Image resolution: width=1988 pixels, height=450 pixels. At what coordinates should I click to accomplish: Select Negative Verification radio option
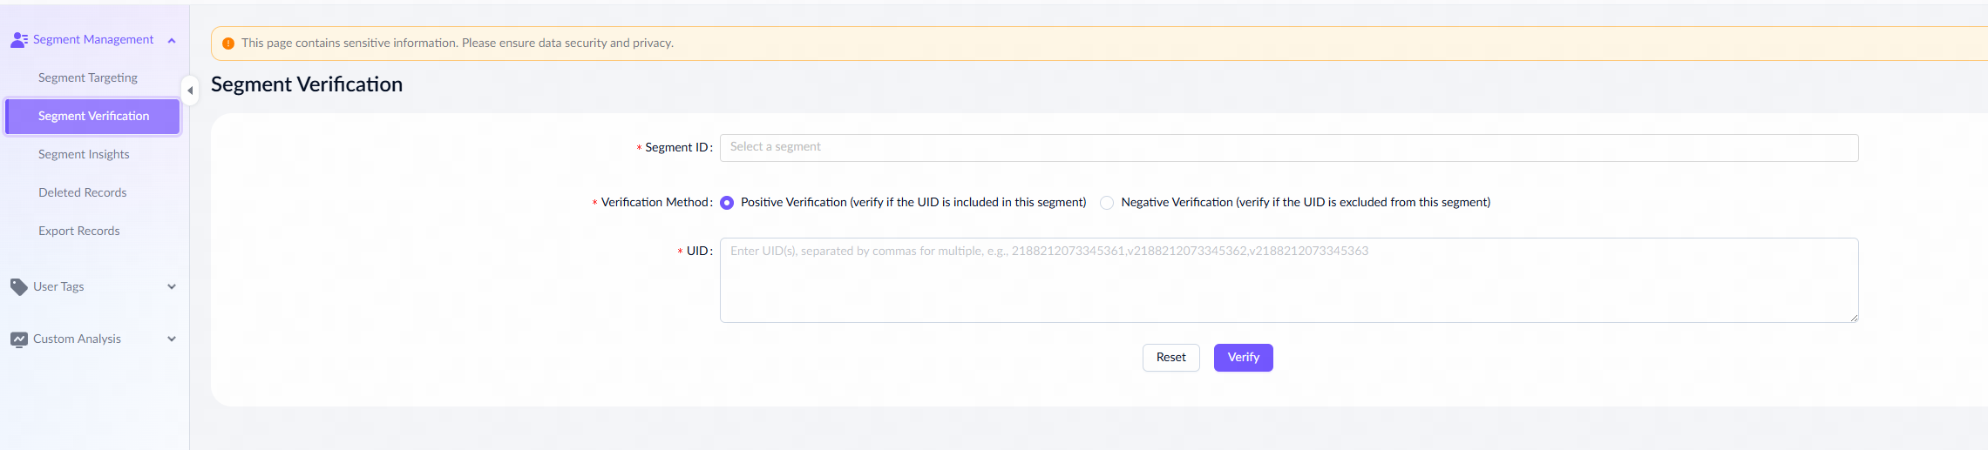click(x=1107, y=203)
